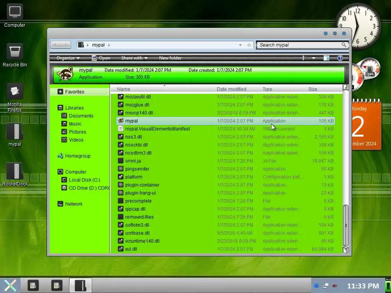Switch to second taskbar window button

click(57, 285)
